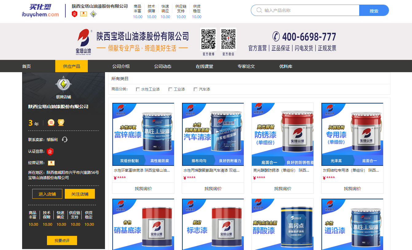Screen dimensions: 412x250
Task: Open the 在线课堂 tab
Action: pyautogui.click(x=204, y=66)
